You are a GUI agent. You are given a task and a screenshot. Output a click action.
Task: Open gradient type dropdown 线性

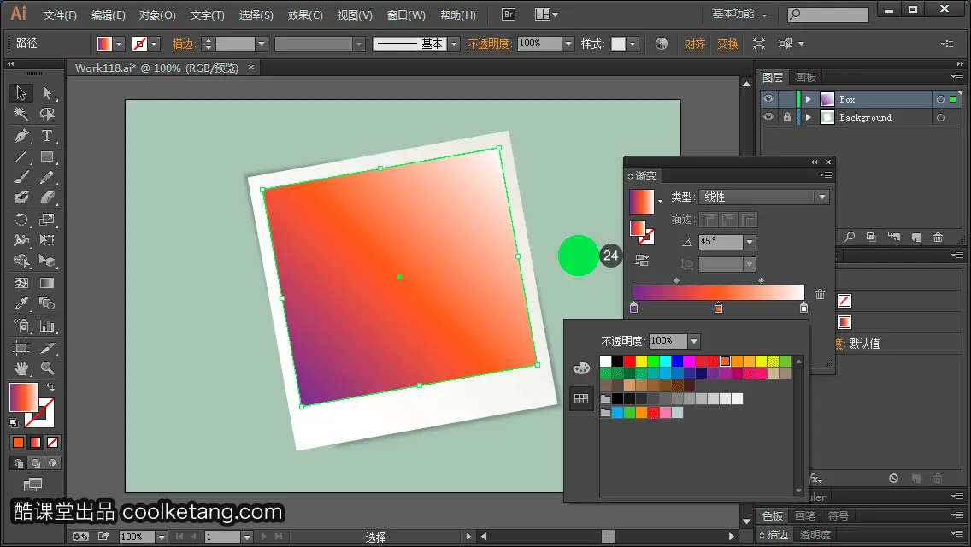pyautogui.click(x=763, y=197)
